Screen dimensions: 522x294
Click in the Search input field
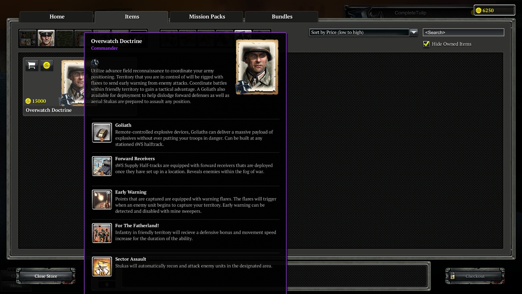pyautogui.click(x=463, y=32)
